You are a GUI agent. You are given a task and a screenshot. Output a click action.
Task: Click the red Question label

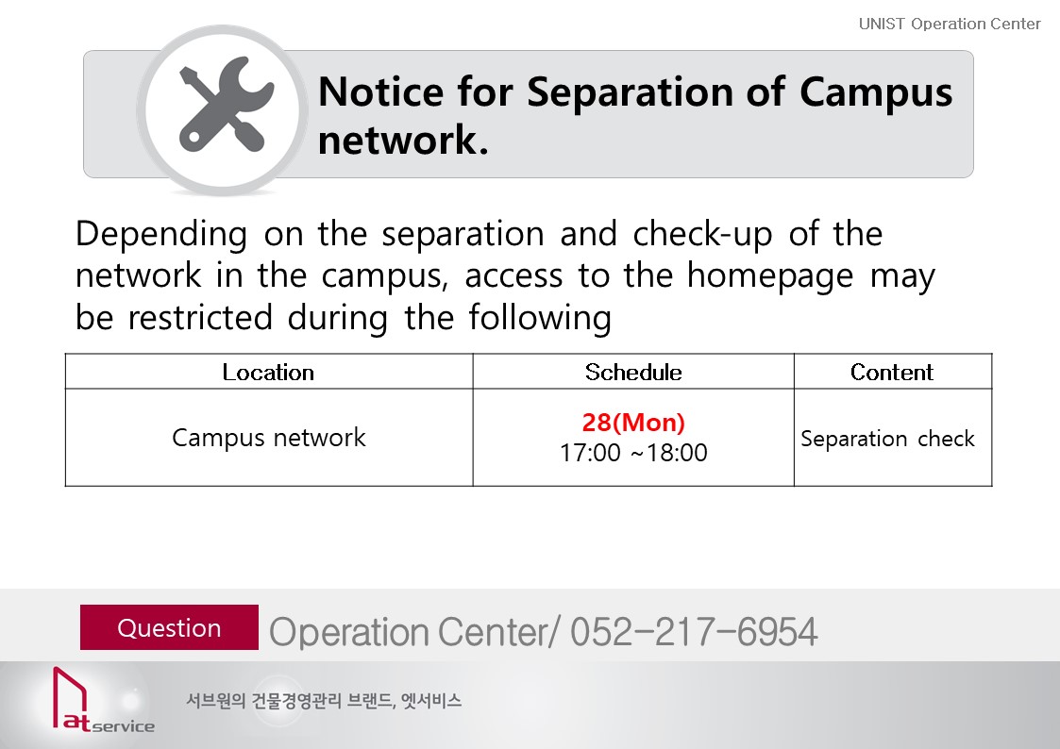click(x=169, y=628)
